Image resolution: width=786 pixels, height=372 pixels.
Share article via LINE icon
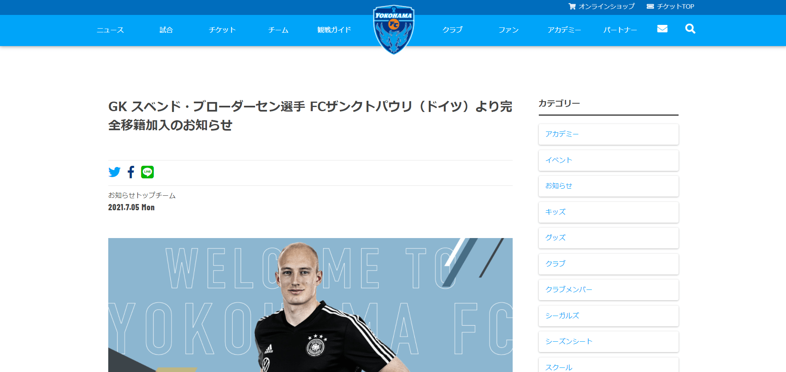pyautogui.click(x=147, y=172)
